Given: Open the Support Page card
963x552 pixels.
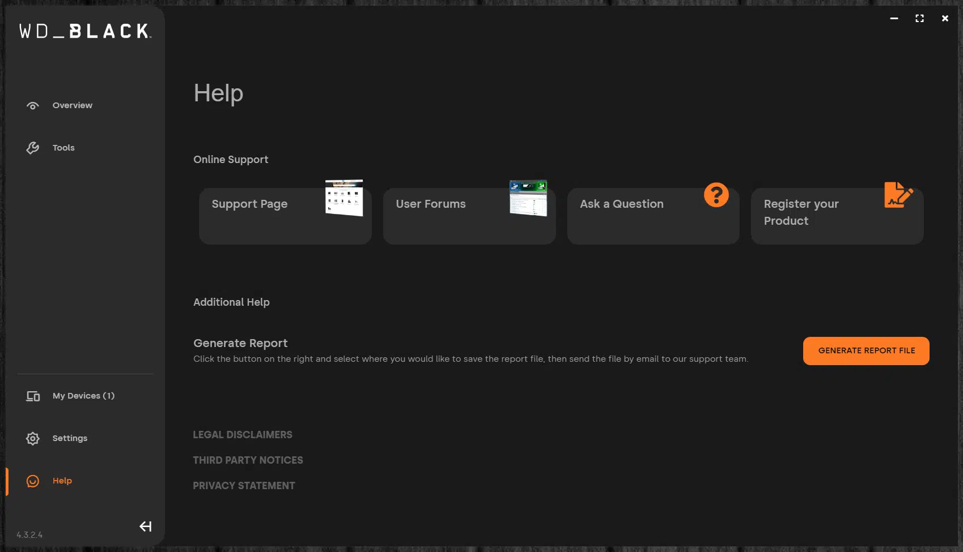Looking at the screenshot, I should pyautogui.click(x=285, y=216).
